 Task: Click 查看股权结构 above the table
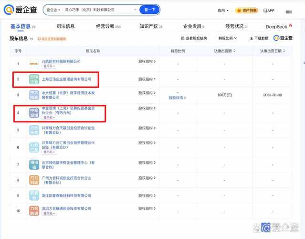pos(194,38)
